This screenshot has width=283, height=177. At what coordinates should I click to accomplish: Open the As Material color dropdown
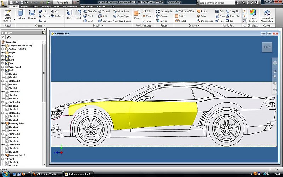(71, 2)
